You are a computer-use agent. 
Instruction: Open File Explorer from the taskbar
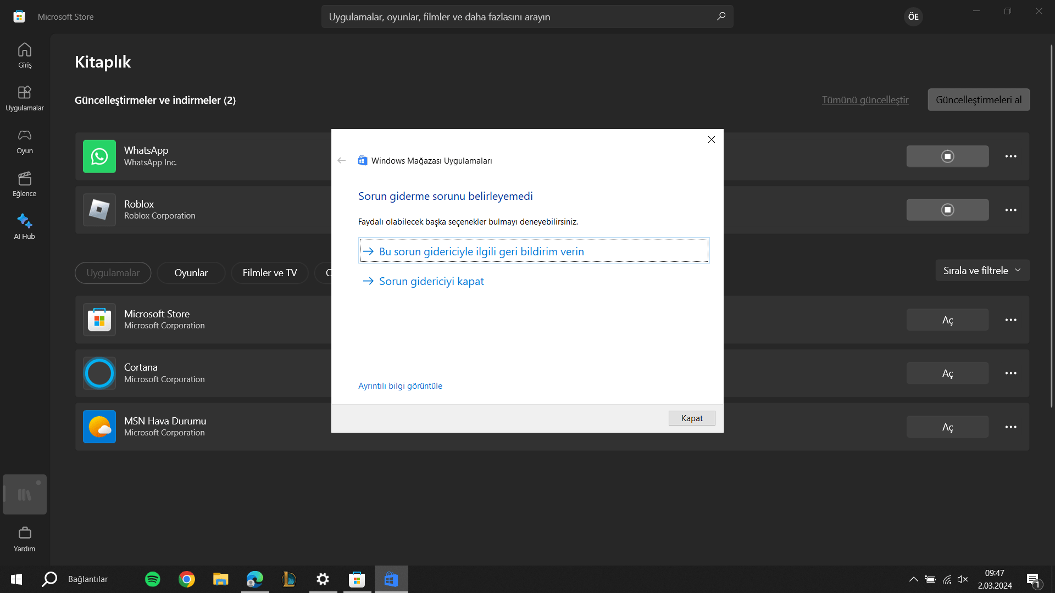click(x=221, y=579)
